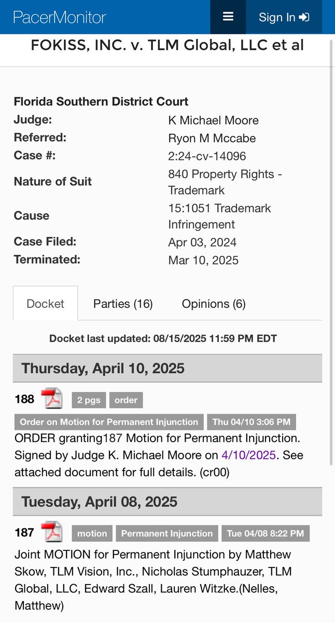
Task: Click the '2 pgs' tag on entry 188
Action: (89, 400)
